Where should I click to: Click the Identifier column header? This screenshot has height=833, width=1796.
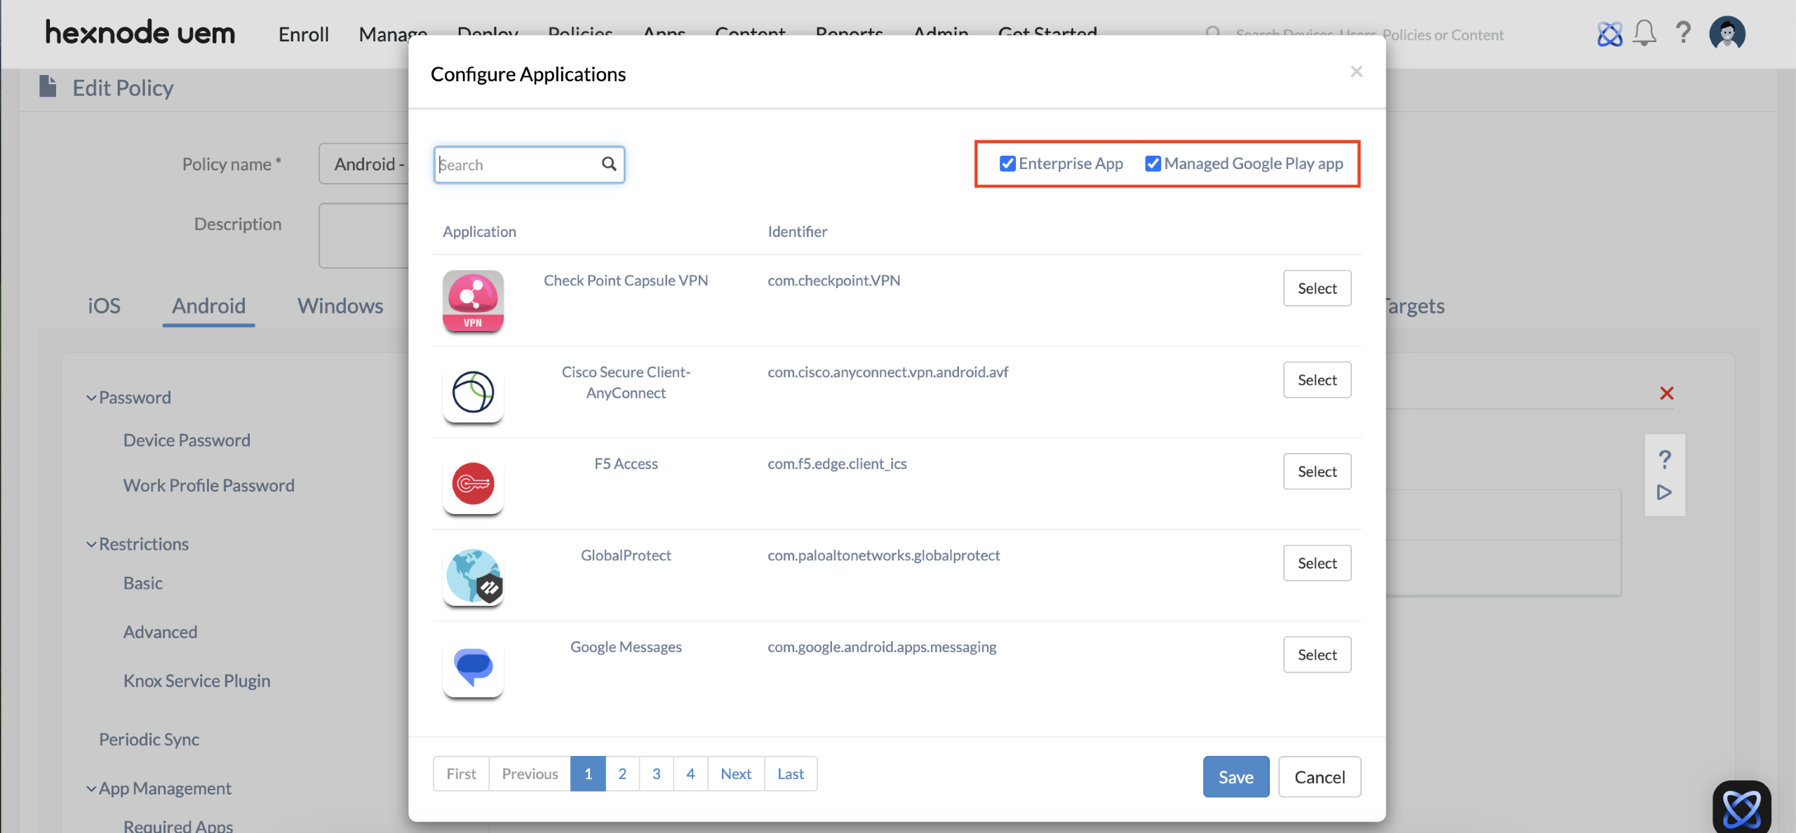point(797,231)
